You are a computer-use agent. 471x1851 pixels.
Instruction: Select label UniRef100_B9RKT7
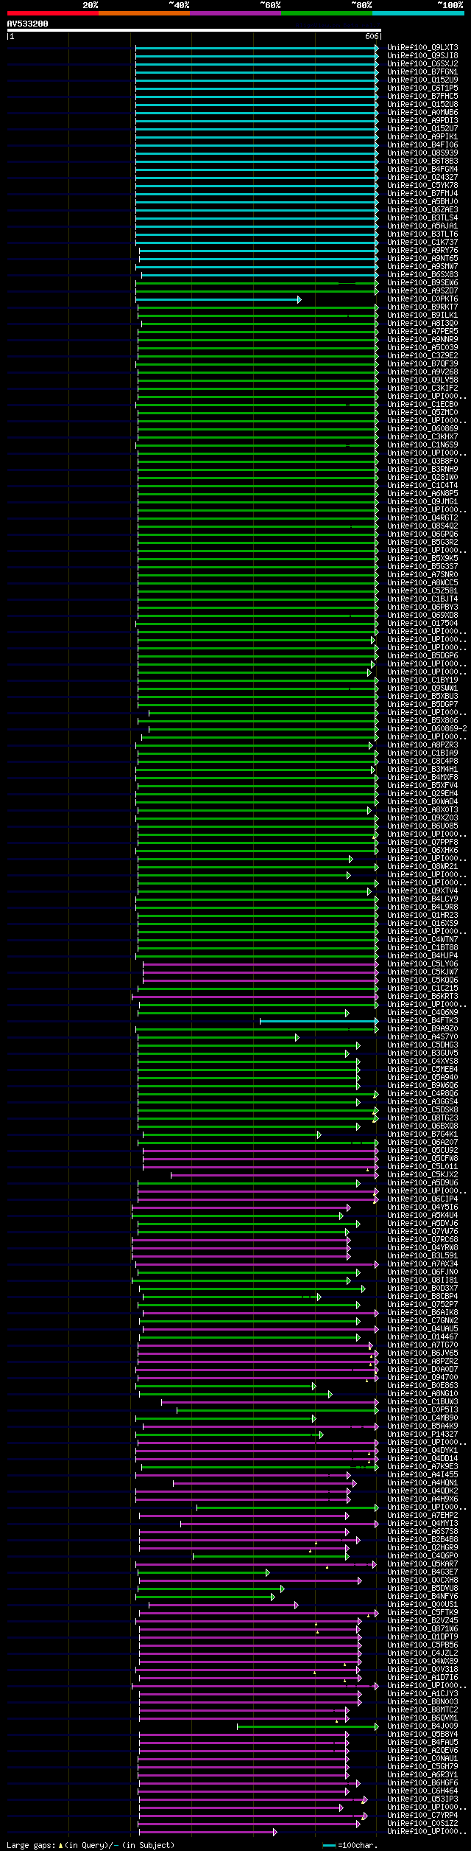coord(422,307)
